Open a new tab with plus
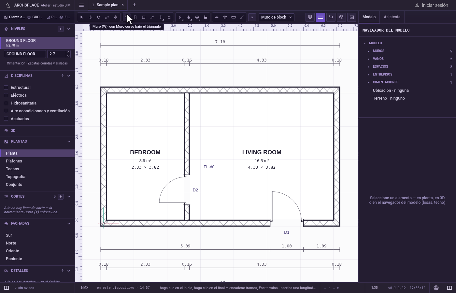Image resolution: width=456 pixels, height=293 pixels. [x=134, y=5]
